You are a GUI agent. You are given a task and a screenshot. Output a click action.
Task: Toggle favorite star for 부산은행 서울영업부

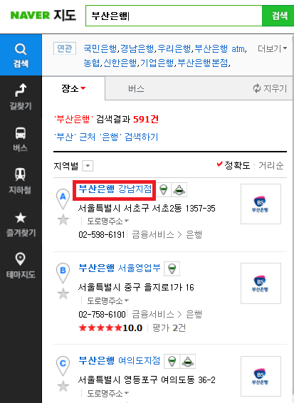(63, 294)
